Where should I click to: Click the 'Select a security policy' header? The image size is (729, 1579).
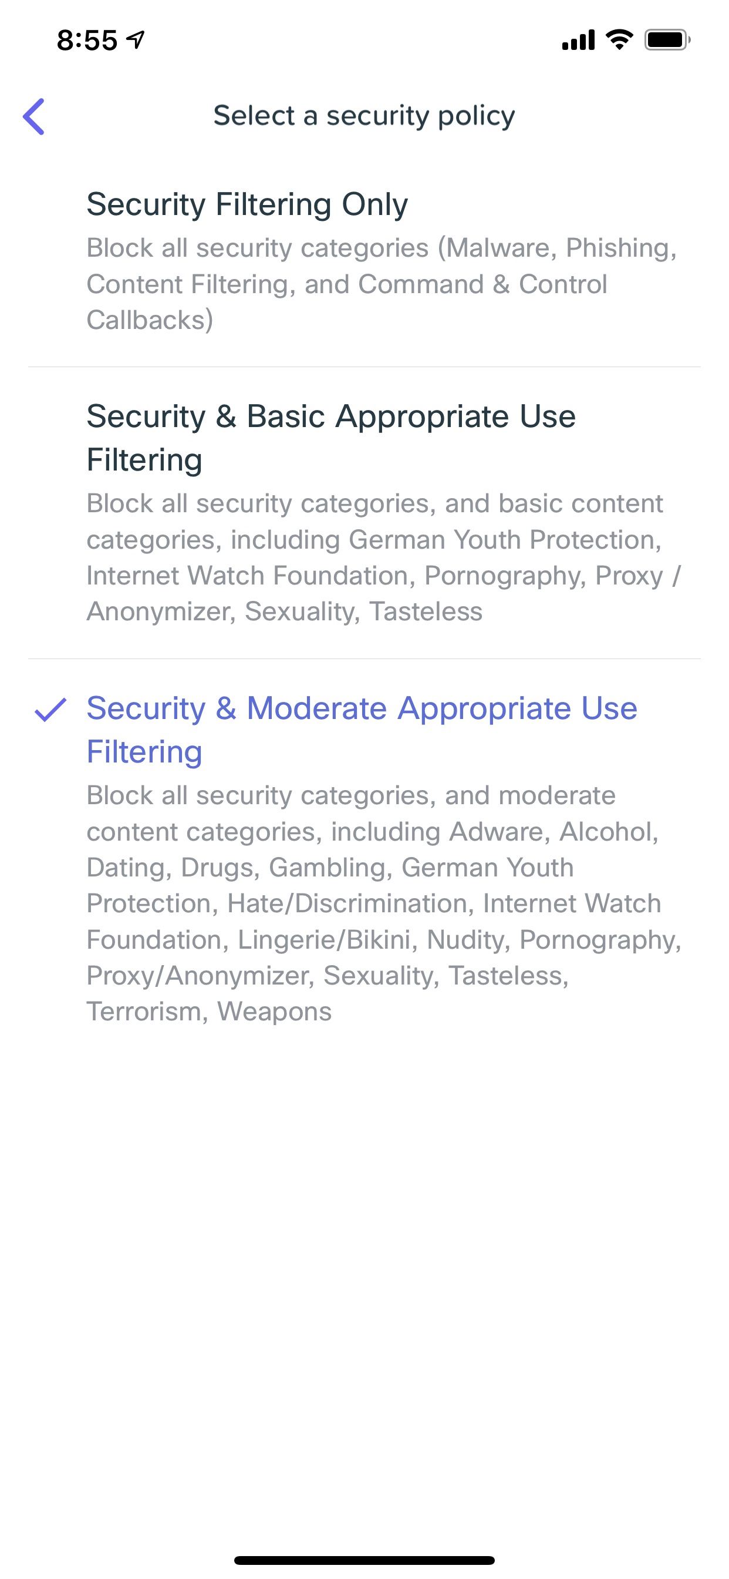coord(364,116)
